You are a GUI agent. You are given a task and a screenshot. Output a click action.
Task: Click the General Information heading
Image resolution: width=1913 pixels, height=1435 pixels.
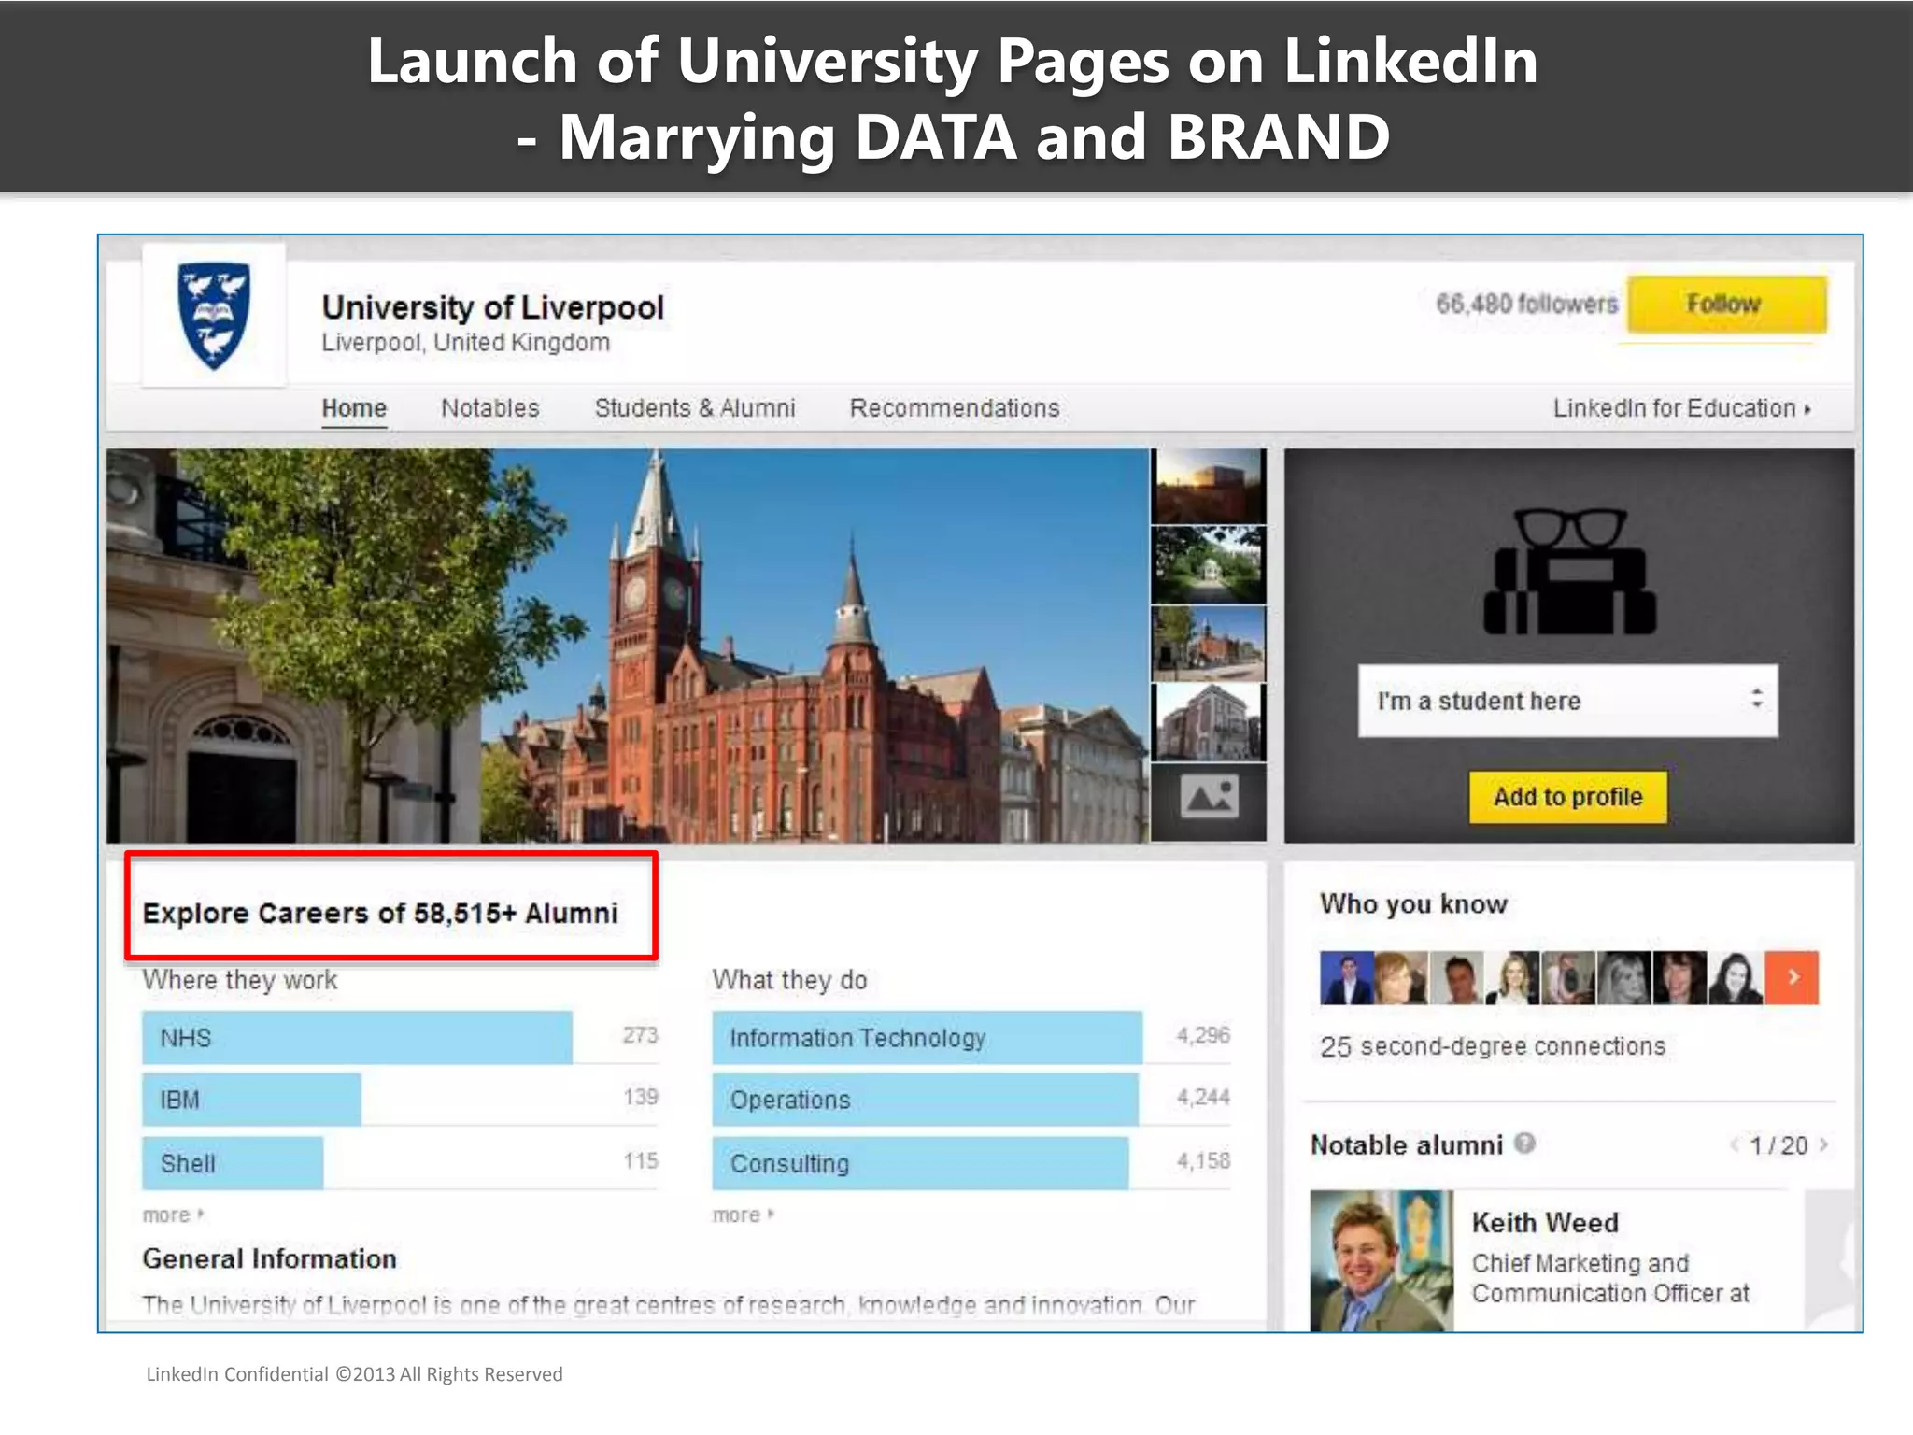[x=269, y=1258]
